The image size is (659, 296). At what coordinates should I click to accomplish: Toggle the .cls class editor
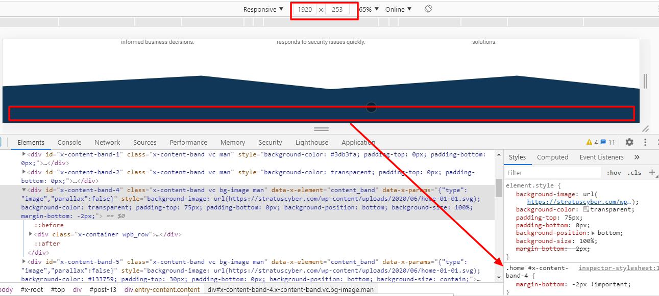[x=634, y=173]
